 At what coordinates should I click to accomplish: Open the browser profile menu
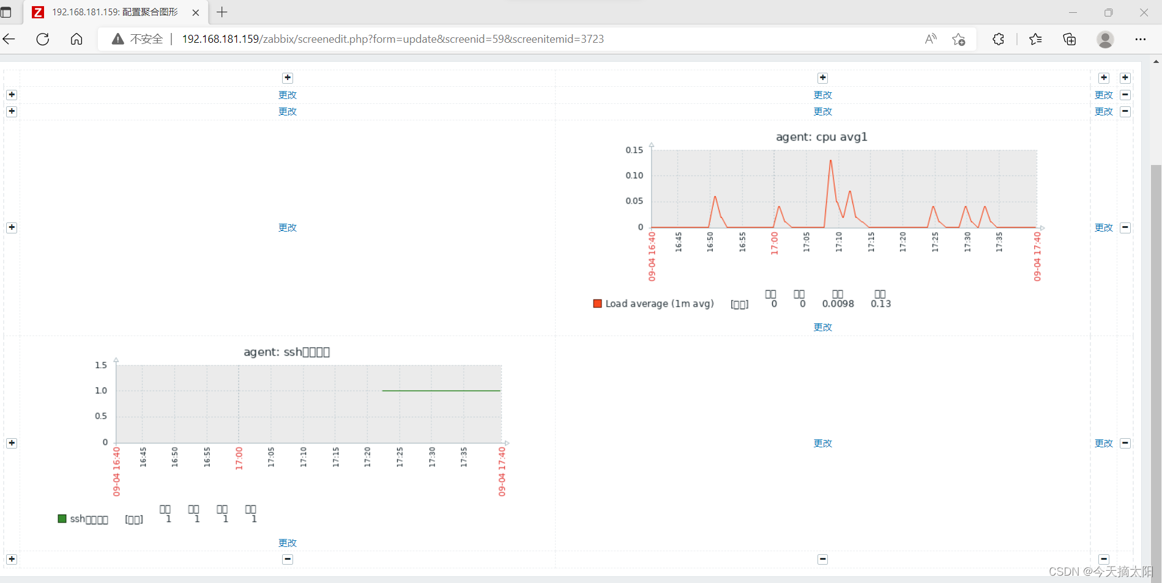click(1105, 39)
